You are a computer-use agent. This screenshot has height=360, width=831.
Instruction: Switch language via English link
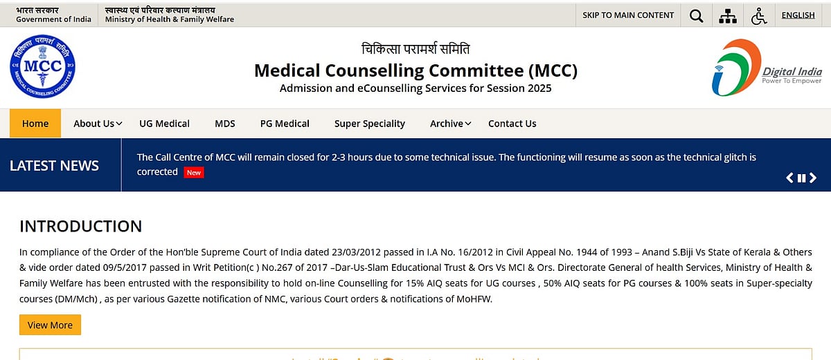click(798, 15)
